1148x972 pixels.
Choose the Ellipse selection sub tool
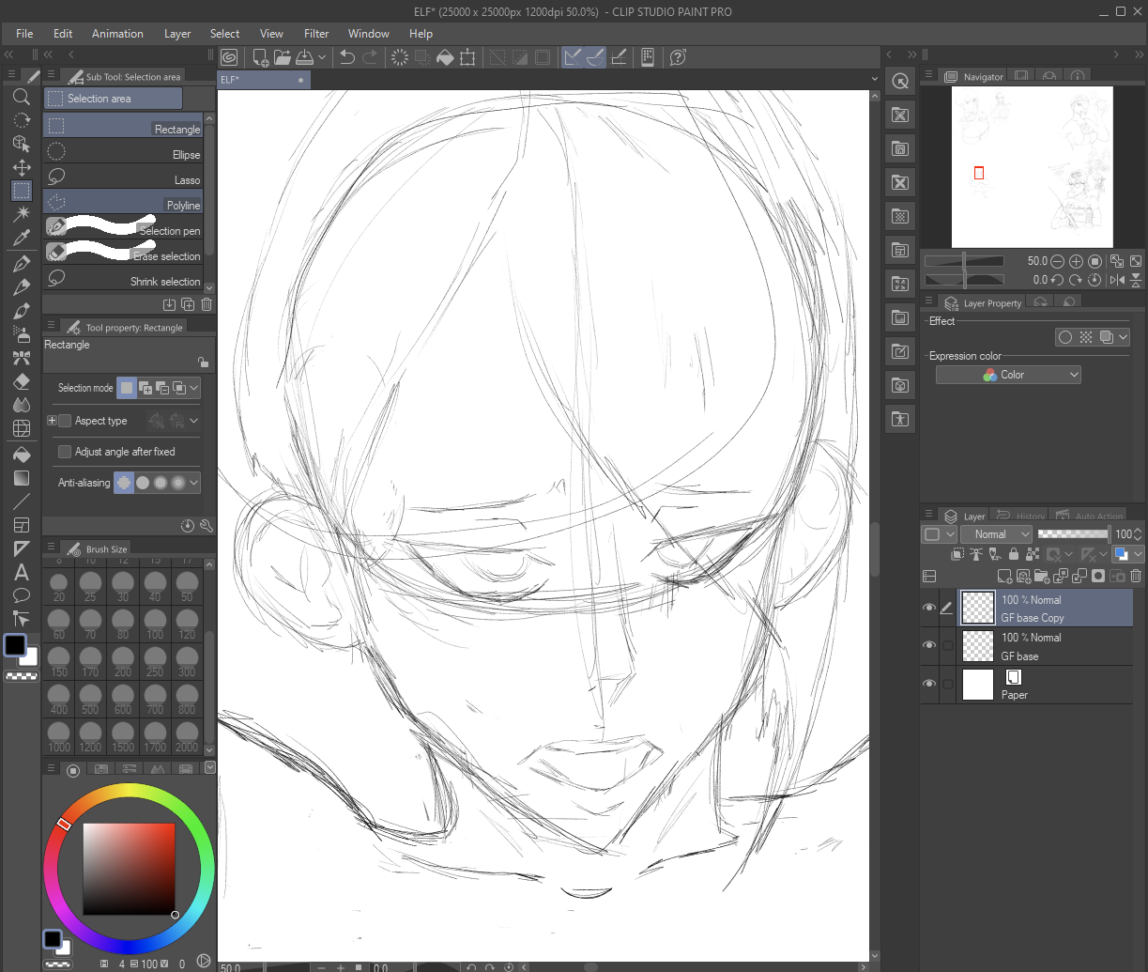123,152
